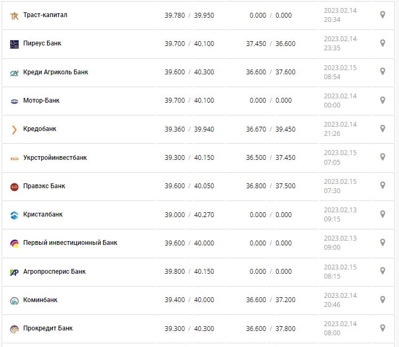The height and width of the screenshot is (347, 399).
Task: Open the Коминбанк bank link
Action: point(41,300)
